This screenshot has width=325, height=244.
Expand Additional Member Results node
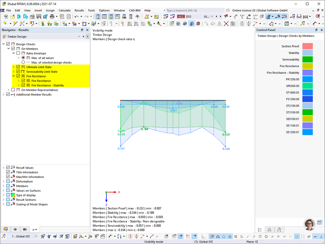point(3,94)
